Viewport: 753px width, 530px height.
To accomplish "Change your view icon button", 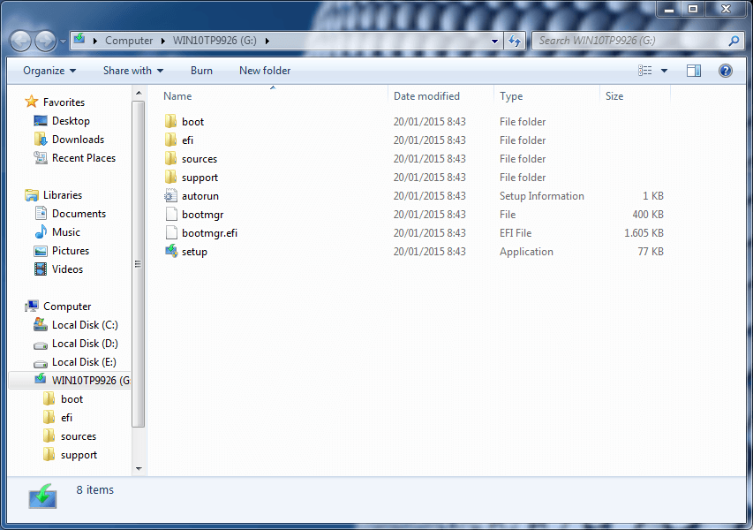I will (x=645, y=71).
